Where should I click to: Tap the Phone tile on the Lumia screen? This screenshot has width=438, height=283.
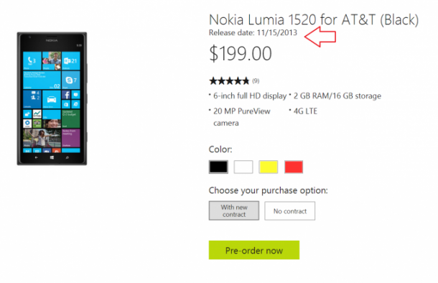click(x=32, y=60)
